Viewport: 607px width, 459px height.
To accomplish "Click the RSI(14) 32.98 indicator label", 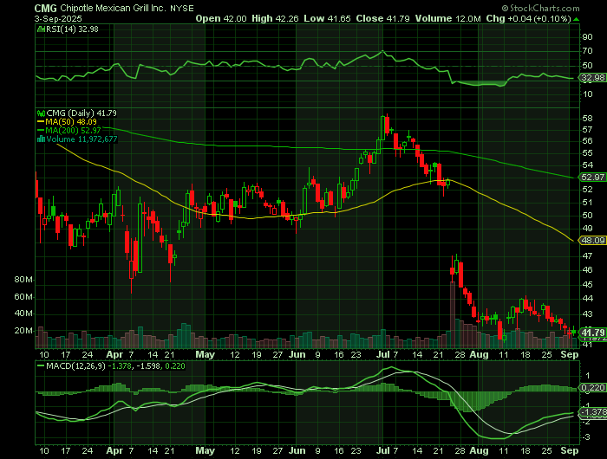I will (72, 29).
